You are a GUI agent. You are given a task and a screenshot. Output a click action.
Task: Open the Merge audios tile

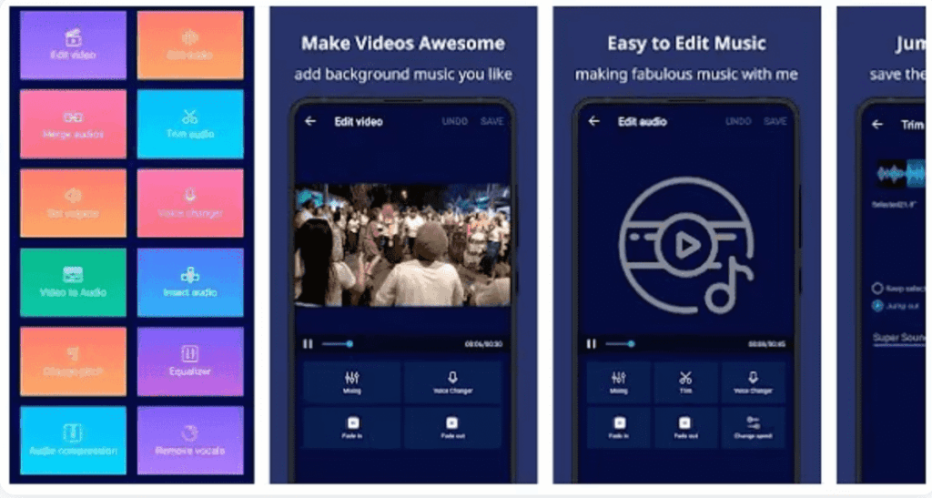[73, 124]
